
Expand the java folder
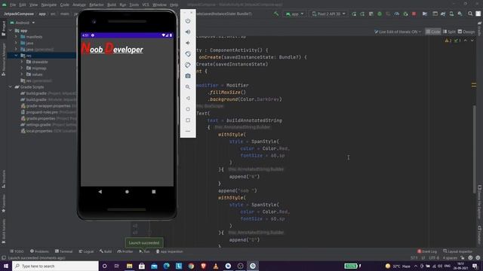pos(16,43)
